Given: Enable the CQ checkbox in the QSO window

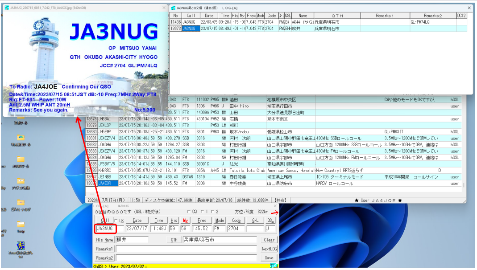Looking at the screenshot, I should (x=189, y=212).
